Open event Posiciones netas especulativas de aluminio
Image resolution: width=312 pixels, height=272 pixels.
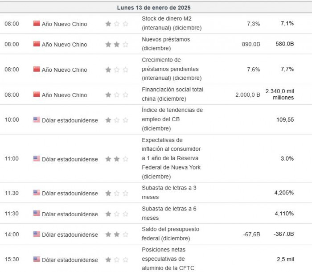tap(168, 259)
